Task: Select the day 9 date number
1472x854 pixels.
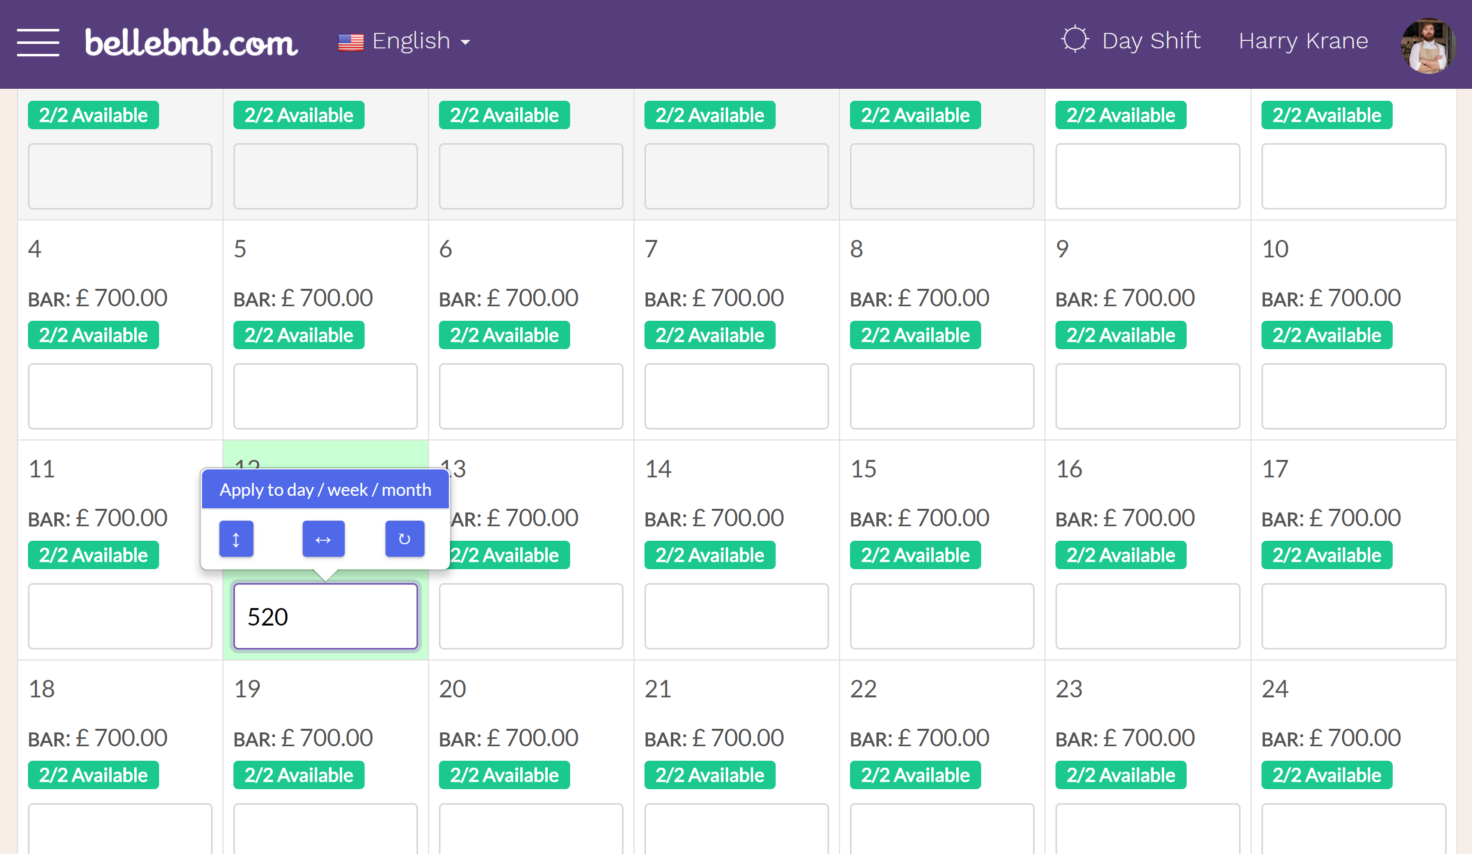Action: pyautogui.click(x=1062, y=249)
